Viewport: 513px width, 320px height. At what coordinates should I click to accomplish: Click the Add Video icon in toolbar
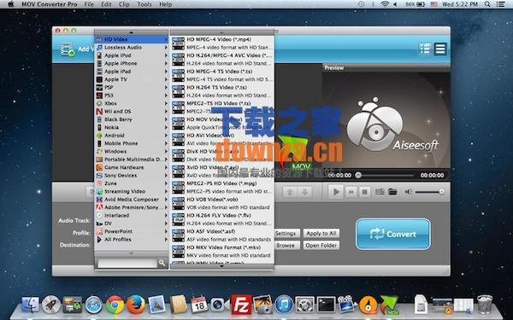[68, 50]
